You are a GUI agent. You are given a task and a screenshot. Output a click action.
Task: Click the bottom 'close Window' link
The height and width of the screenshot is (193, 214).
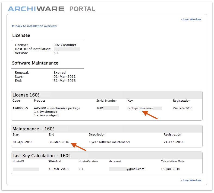click(191, 180)
